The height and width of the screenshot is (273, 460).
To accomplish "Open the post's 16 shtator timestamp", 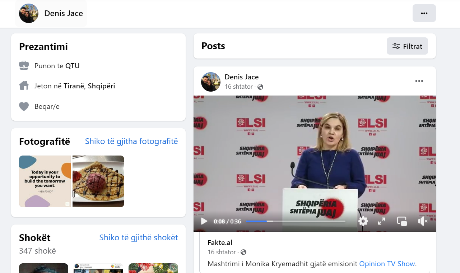I will pyautogui.click(x=238, y=87).
